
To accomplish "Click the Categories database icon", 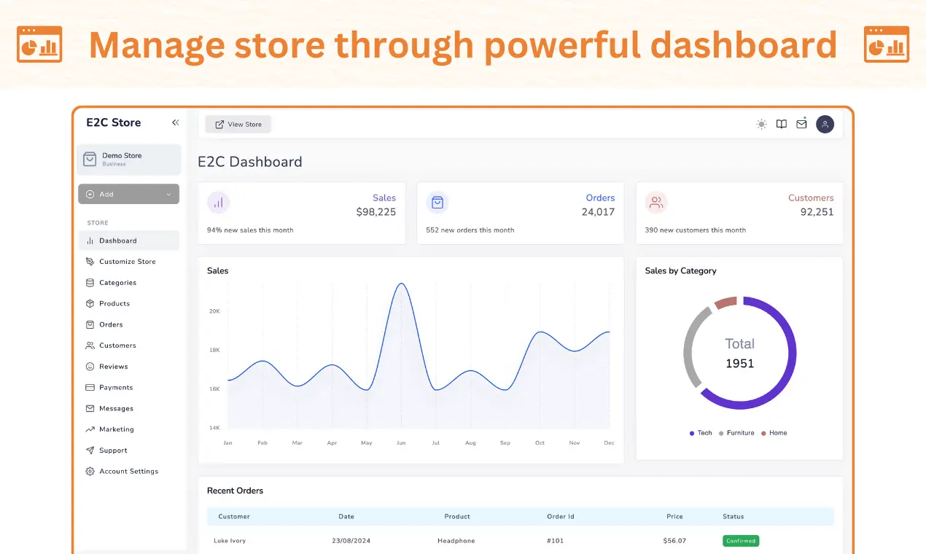I will click(90, 283).
